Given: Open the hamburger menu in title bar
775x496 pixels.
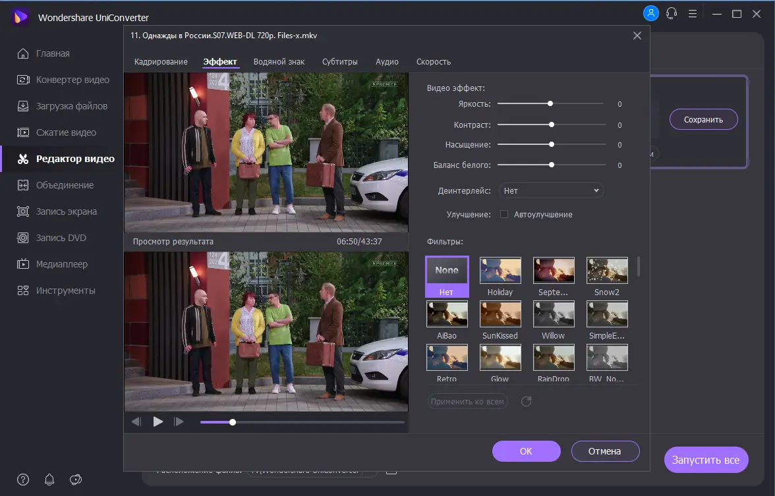Looking at the screenshot, I should (x=693, y=13).
